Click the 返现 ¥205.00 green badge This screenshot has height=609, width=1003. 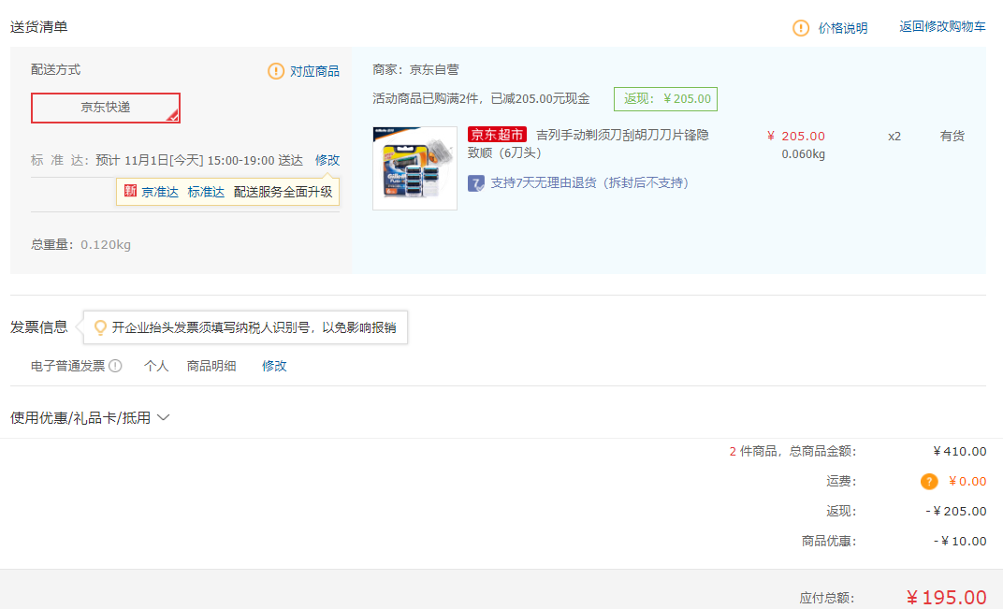click(x=665, y=99)
